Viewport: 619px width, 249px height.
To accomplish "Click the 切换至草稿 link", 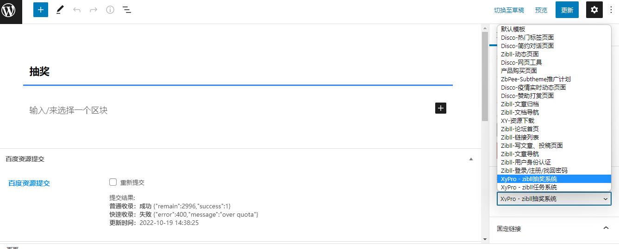I will 509,10.
